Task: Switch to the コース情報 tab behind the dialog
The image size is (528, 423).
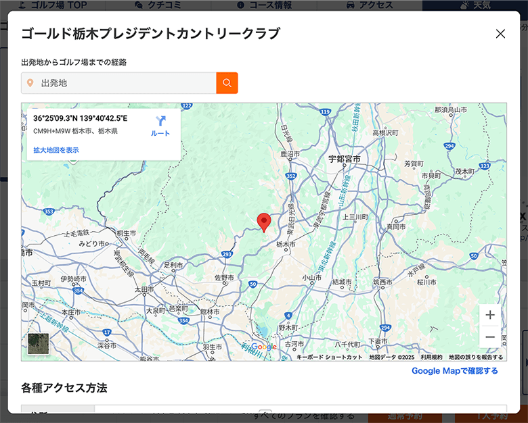Action: point(264,5)
